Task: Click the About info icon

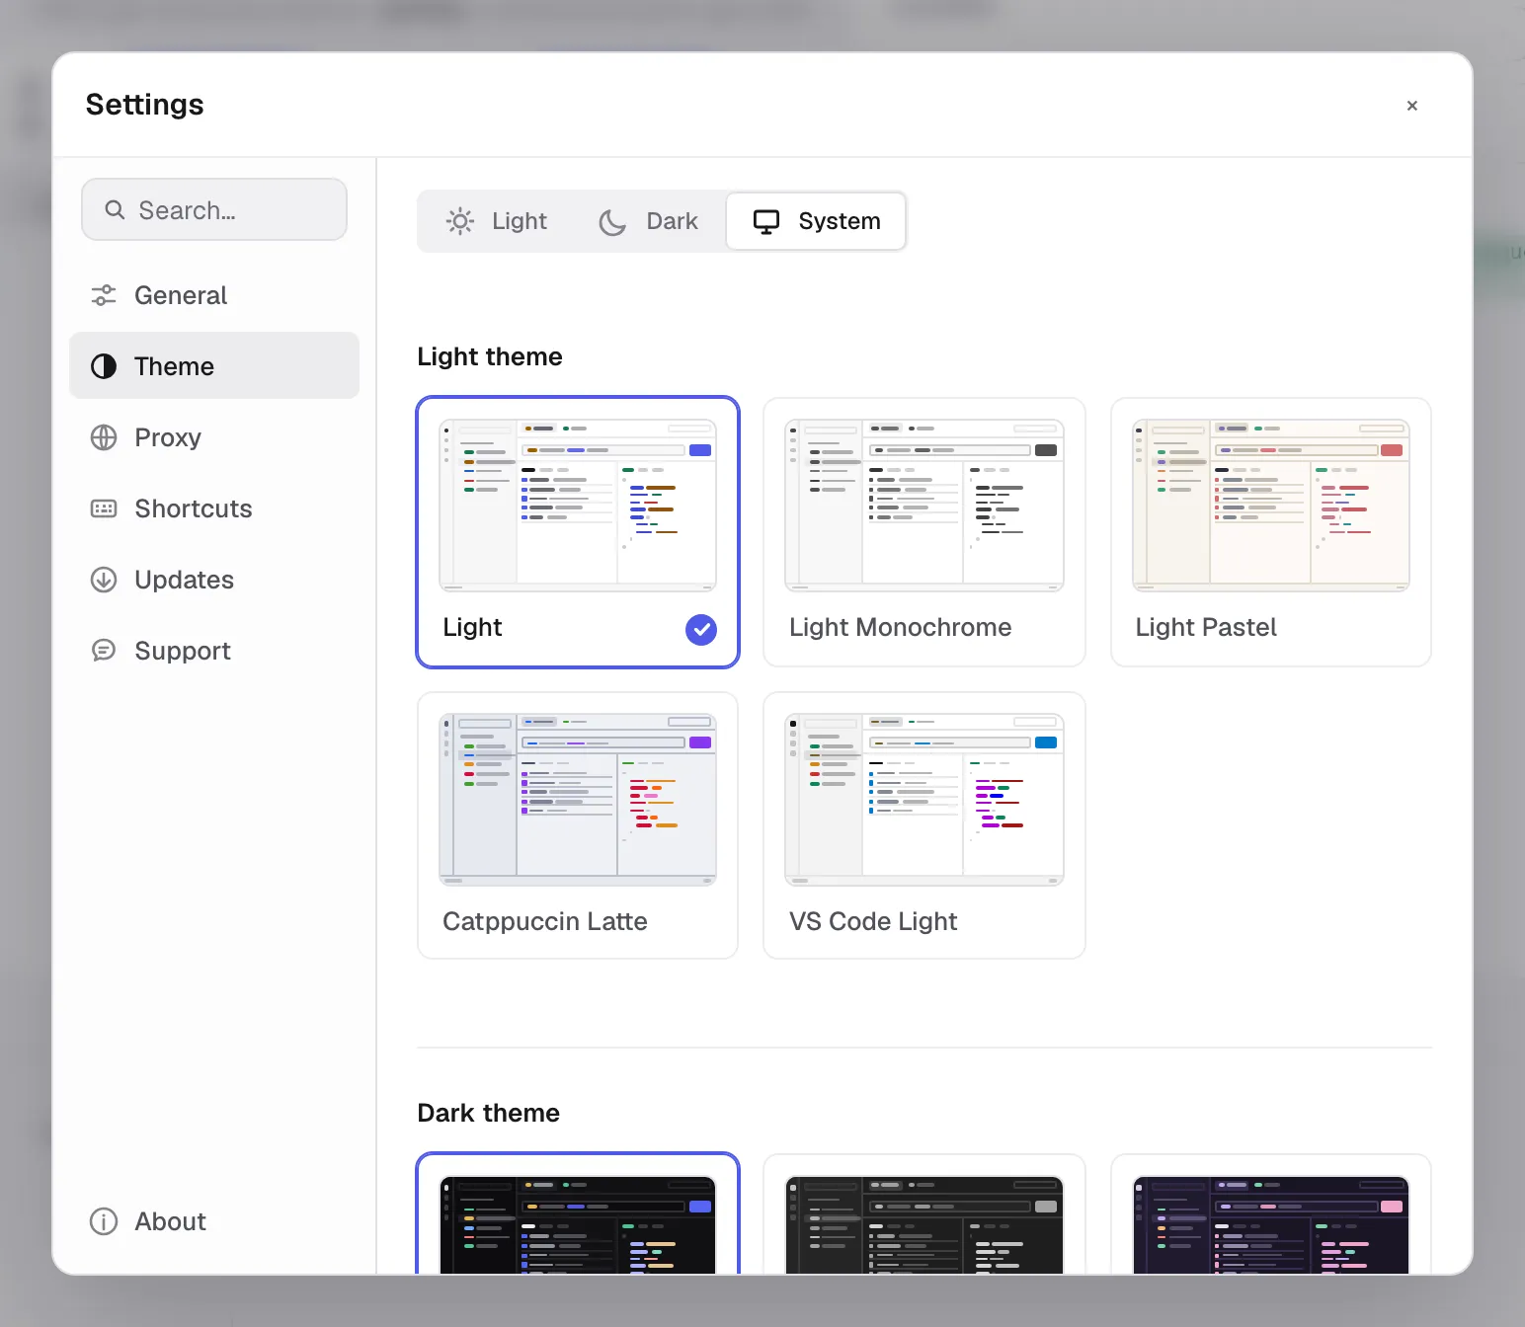Action: click(104, 1221)
